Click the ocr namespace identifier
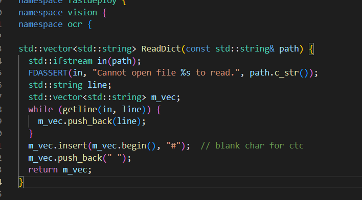 point(75,24)
